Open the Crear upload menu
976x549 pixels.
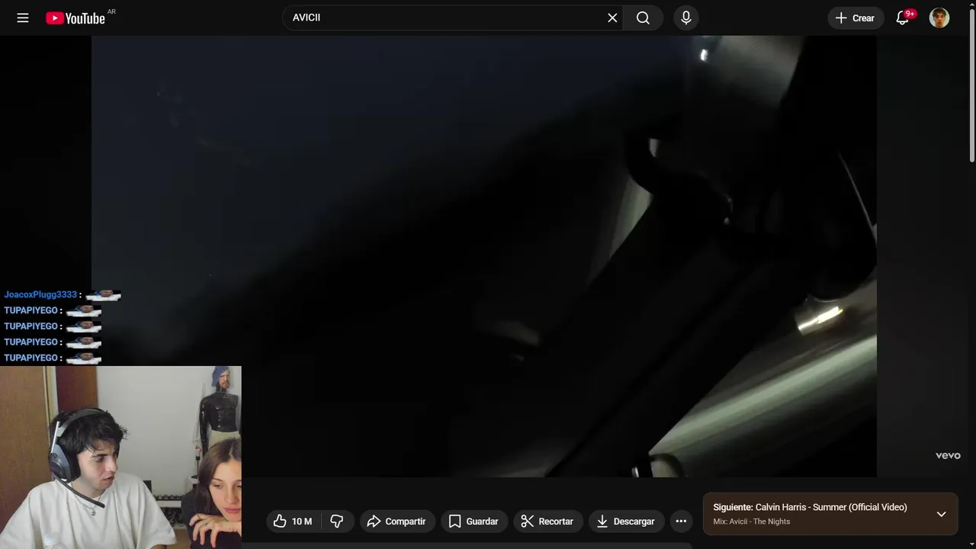coord(856,18)
